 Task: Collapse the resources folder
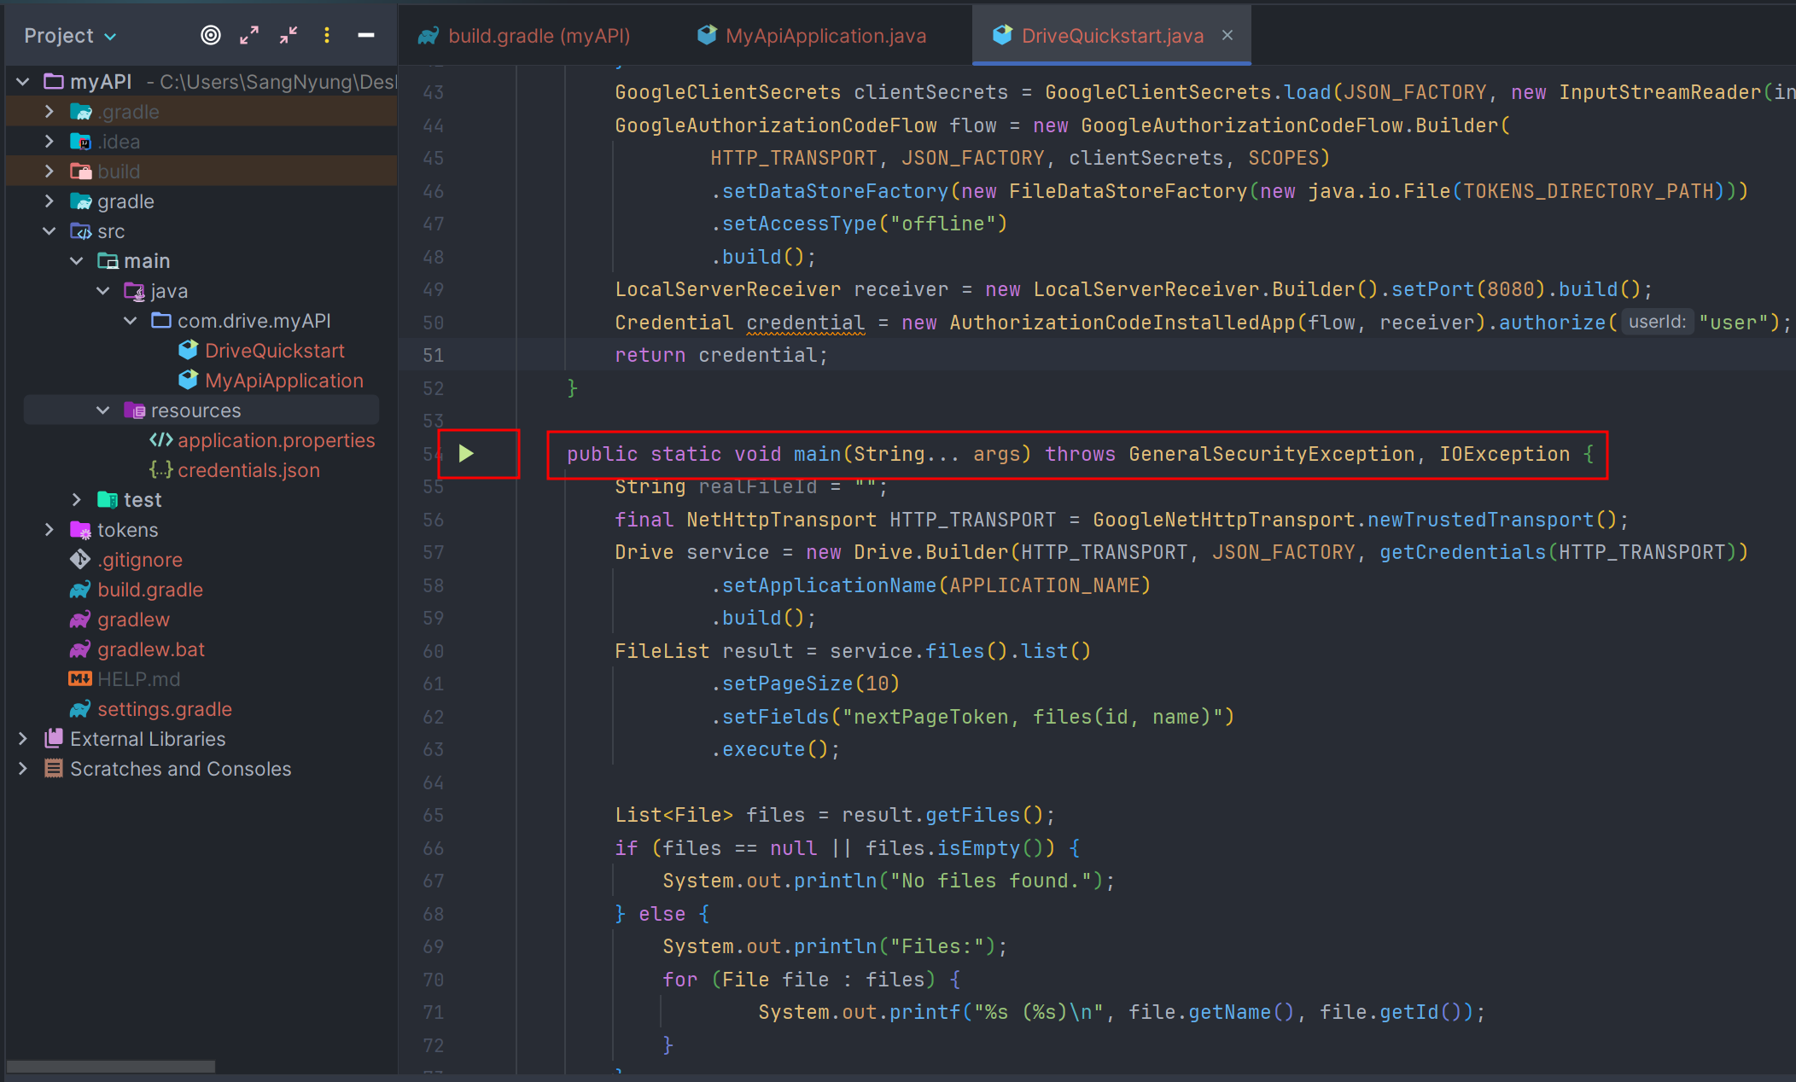pyautogui.click(x=103, y=410)
